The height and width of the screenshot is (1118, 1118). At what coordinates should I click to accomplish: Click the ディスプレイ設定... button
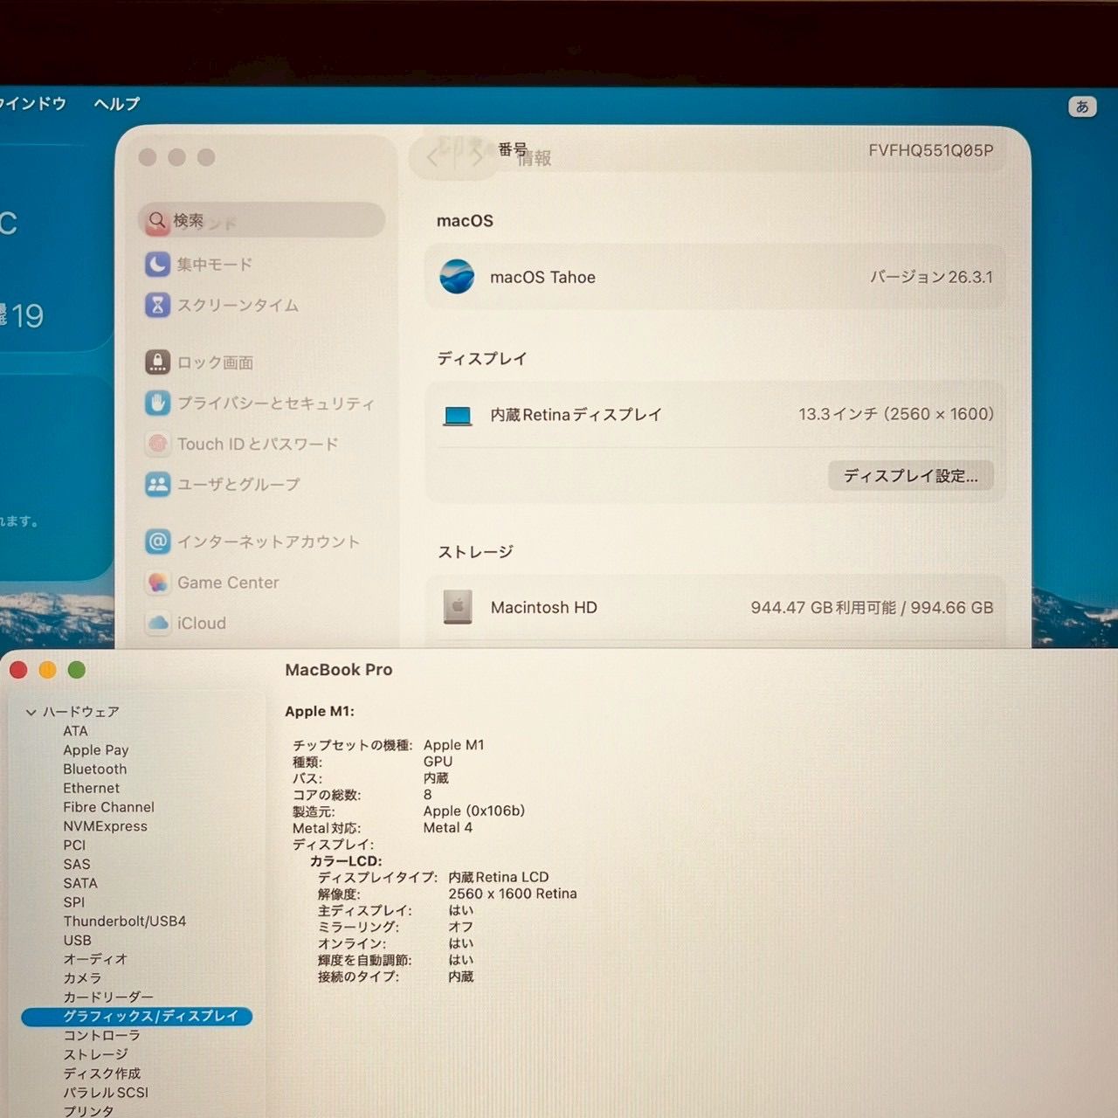911,476
